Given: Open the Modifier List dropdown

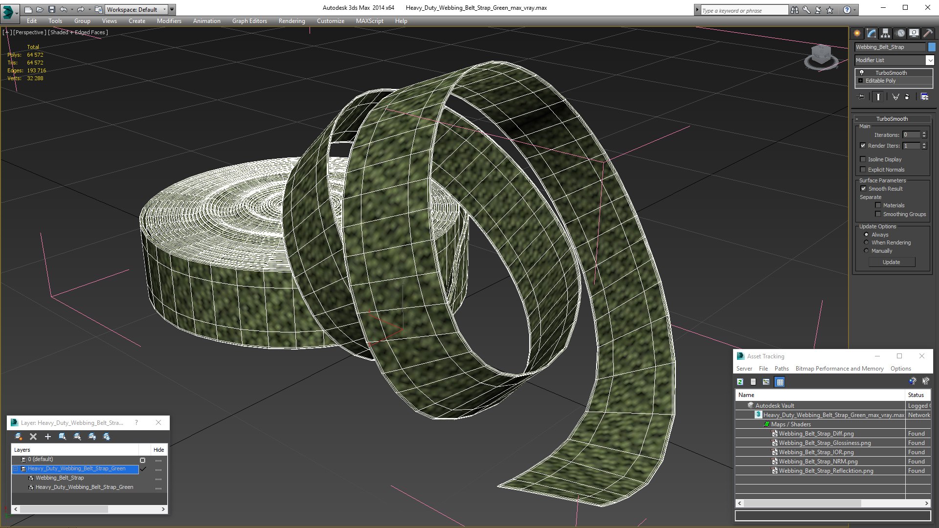Looking at the screenshot, I should [x=929, y=60].
